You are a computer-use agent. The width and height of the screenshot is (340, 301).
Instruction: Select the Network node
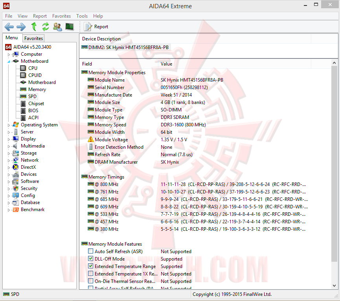coord(30,160)
